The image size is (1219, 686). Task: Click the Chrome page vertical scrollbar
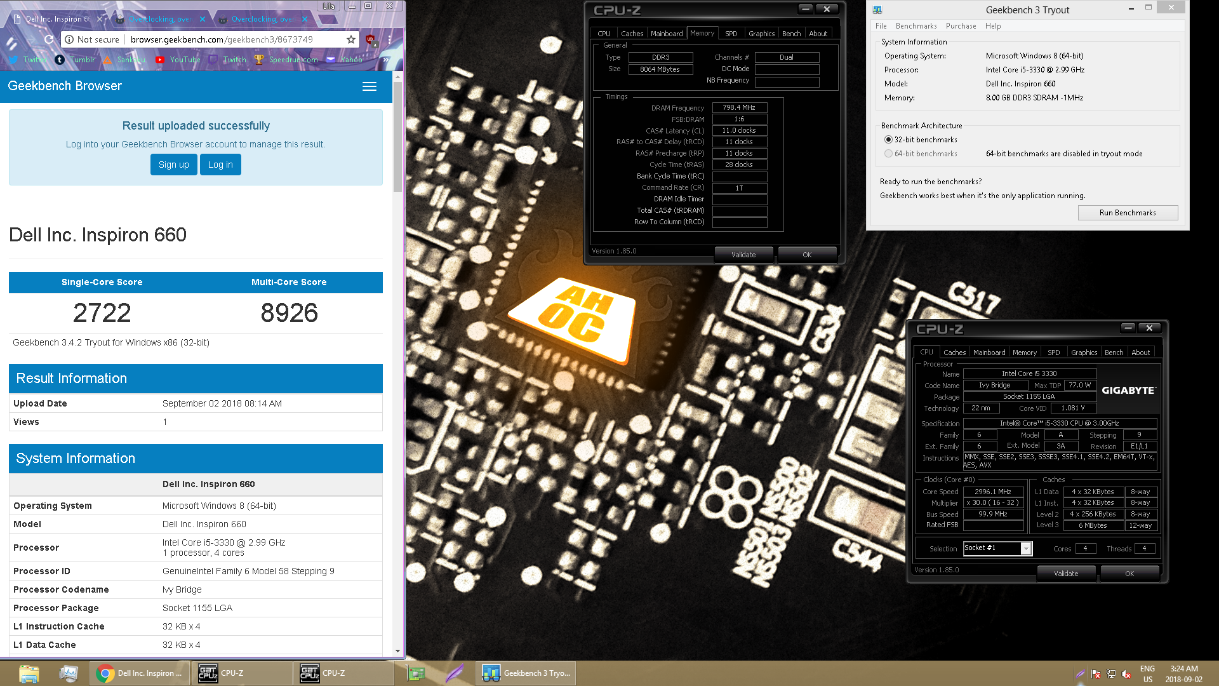pyautogui.click(x=398, y=137)
